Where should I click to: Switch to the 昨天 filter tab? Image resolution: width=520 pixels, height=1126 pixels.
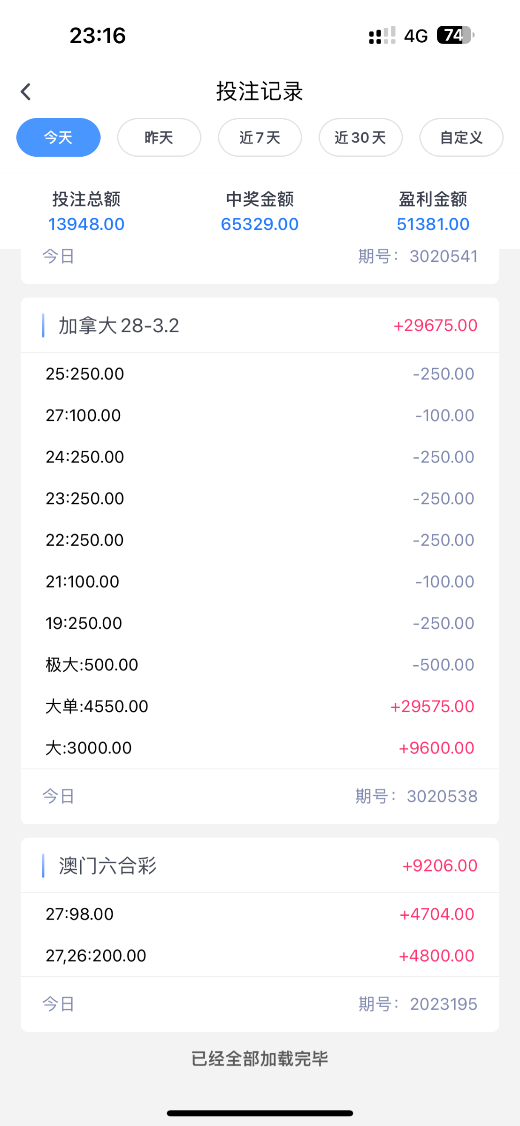159,137
